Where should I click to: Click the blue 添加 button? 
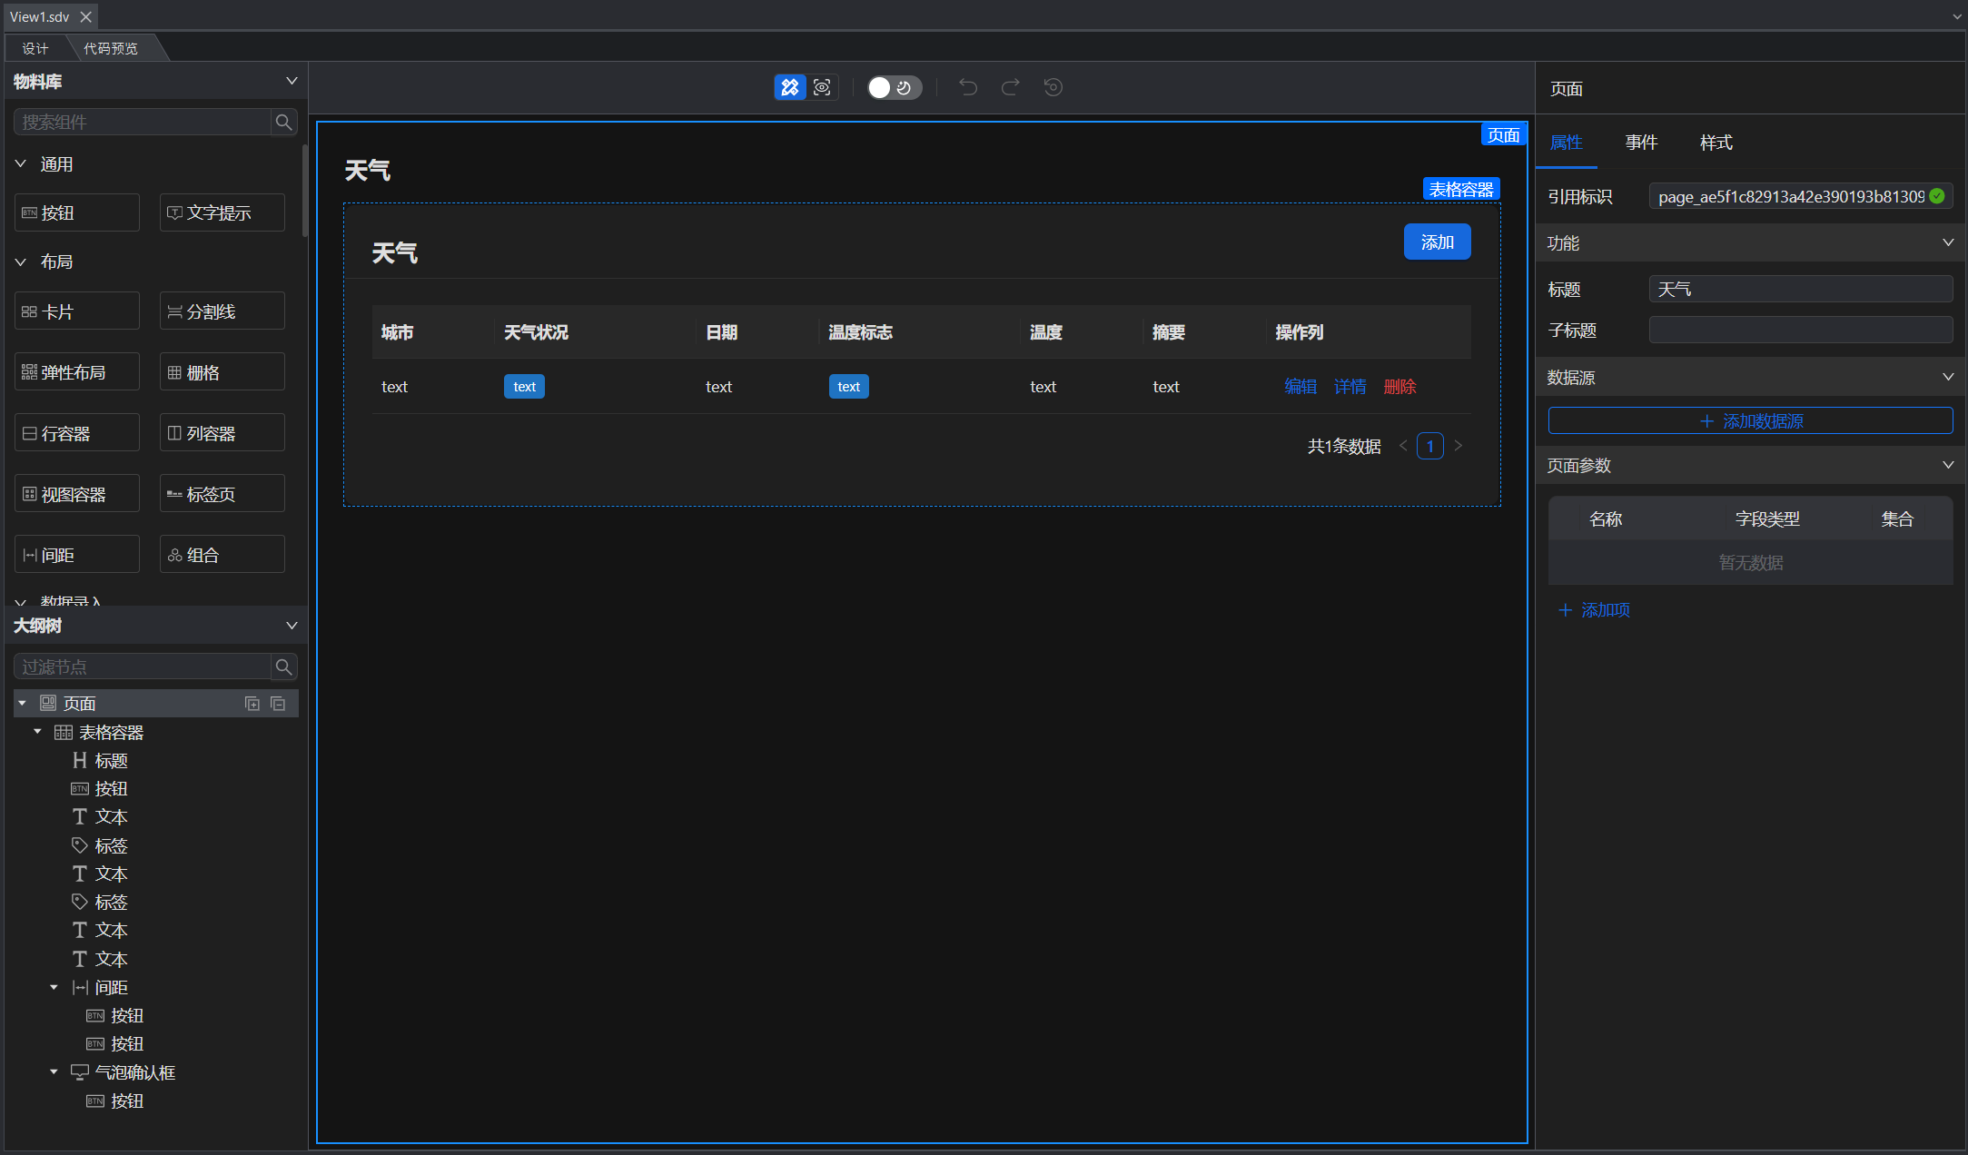click(1437, 242)
